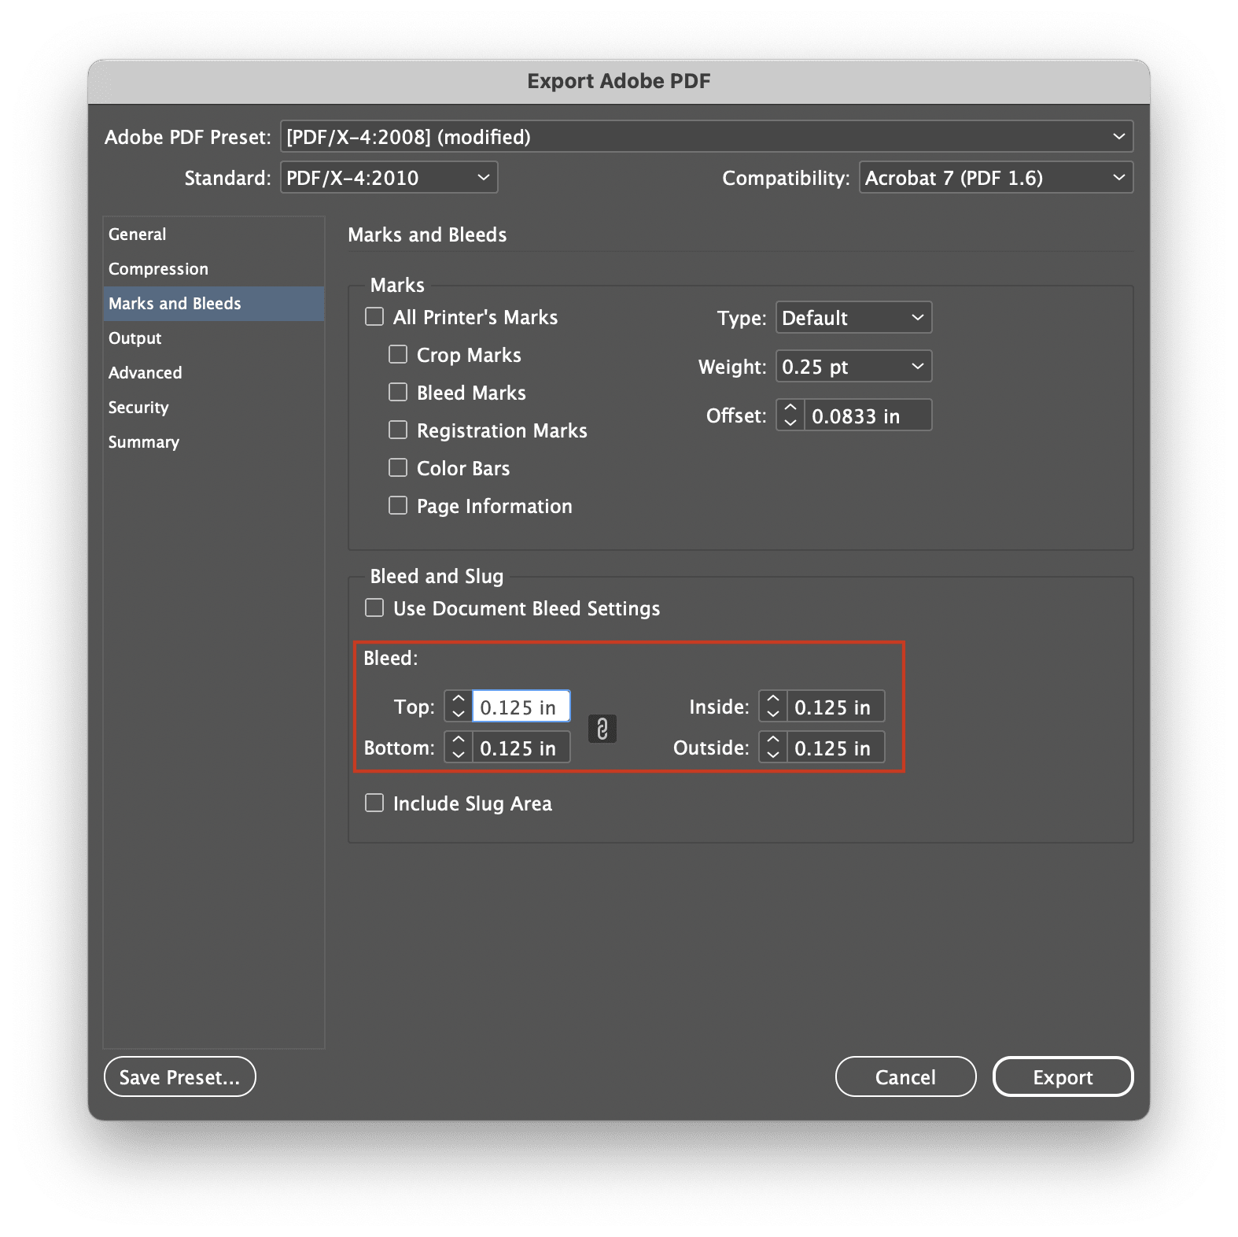Image resolution: width=1238 pixels, height=1237 pixels.
Task: Decrease Inside bleed with down arrow
Action: [773, 714]
